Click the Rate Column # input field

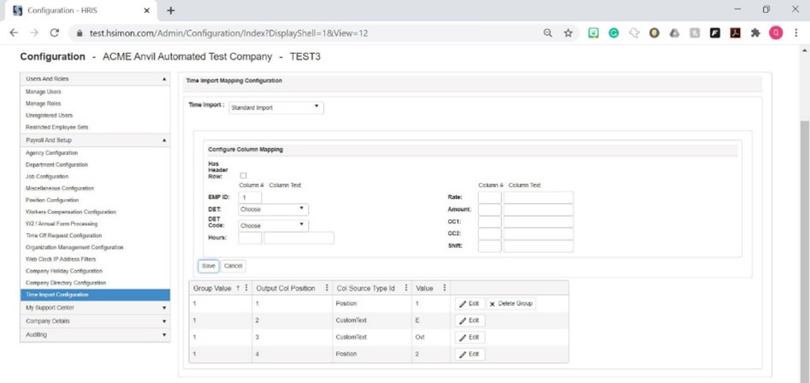point(490,197)
